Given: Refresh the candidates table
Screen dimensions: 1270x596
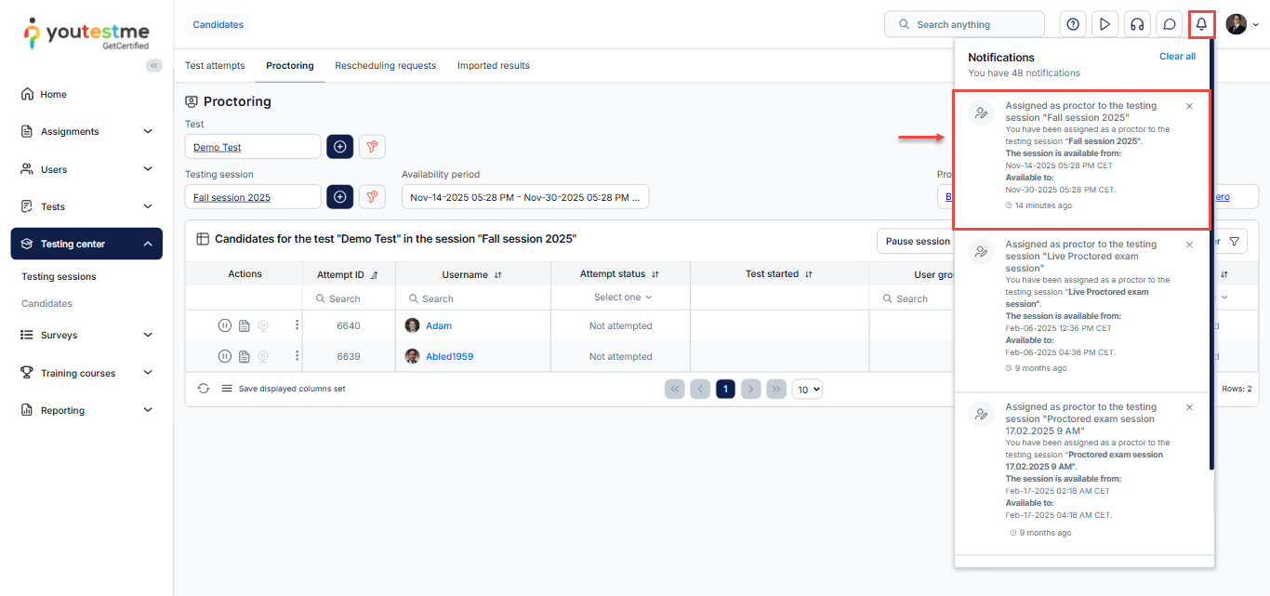Looking at the screenshot, I should coord(204,389).
